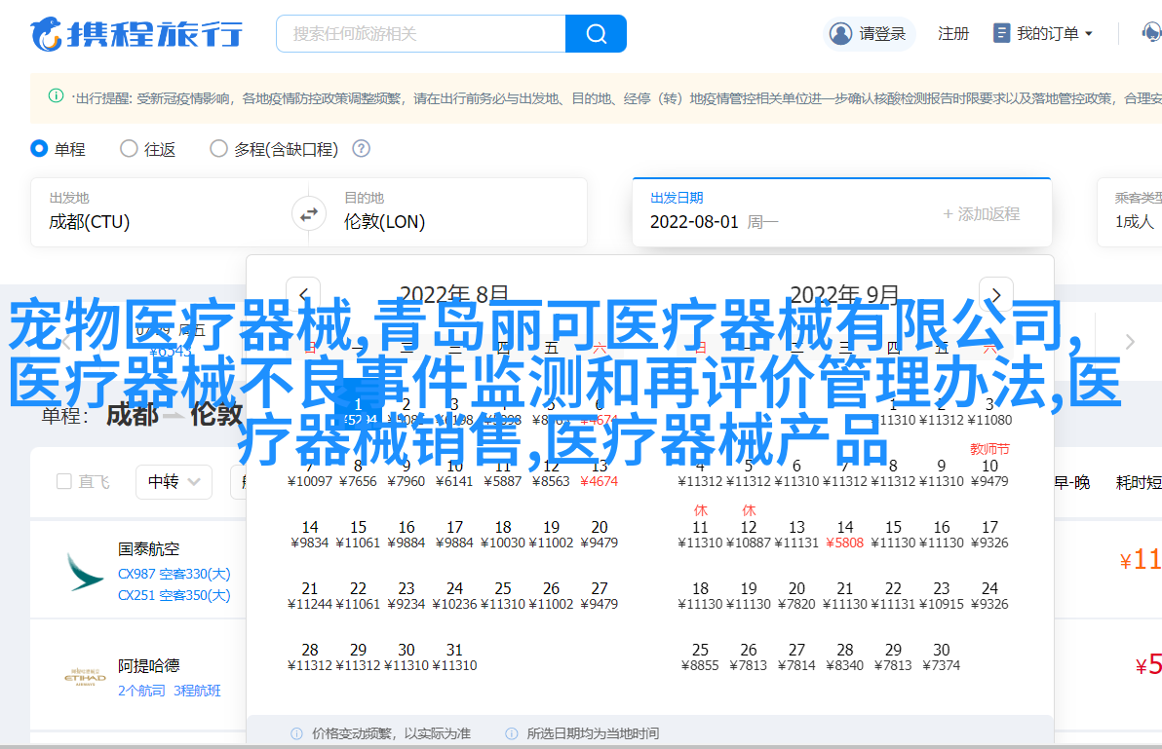1162x749 pixels.
Task: Go to previous month in calendar
Action: point(303,295)
